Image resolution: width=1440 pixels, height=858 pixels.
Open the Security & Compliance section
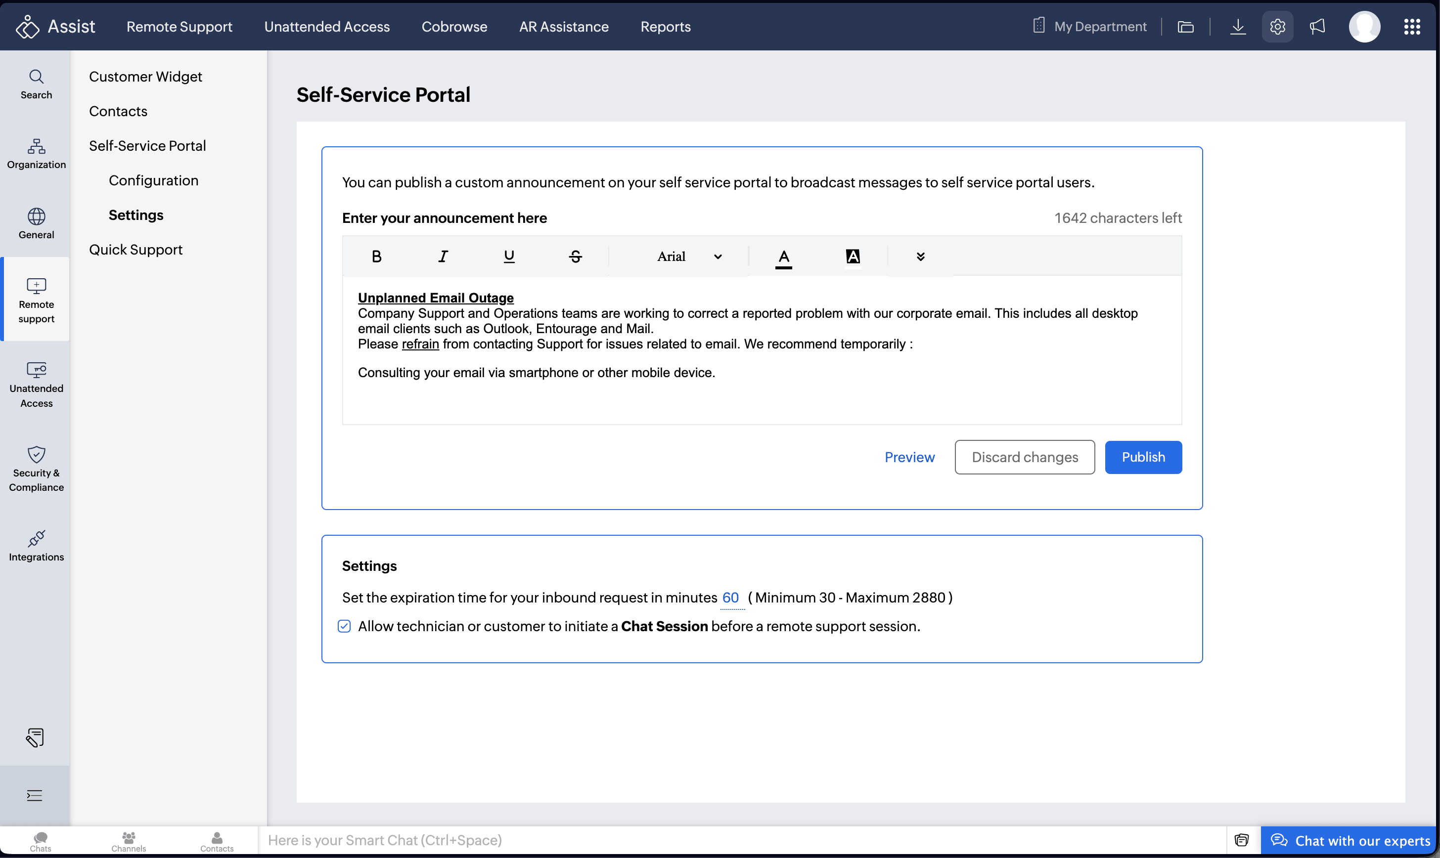click(x=36, y=469)
